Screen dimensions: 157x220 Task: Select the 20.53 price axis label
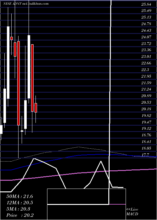pyautogui.click(x=146, y=102)
